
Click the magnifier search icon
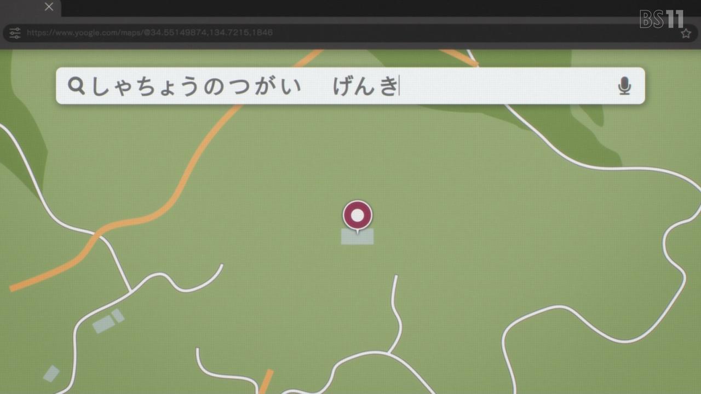tap(77, 86)
